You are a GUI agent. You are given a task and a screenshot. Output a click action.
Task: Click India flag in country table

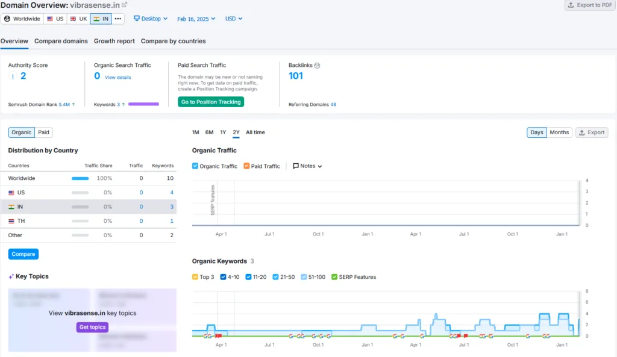11,207
